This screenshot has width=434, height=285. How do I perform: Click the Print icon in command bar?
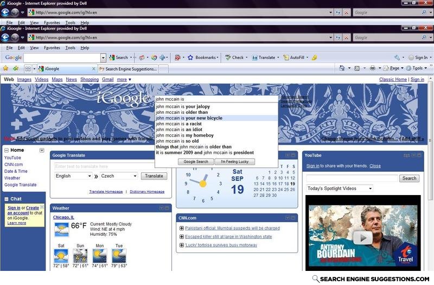click(373, 68)
